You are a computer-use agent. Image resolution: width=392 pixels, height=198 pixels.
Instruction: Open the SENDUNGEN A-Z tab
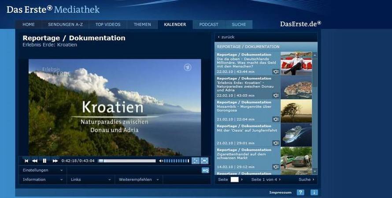65,25
